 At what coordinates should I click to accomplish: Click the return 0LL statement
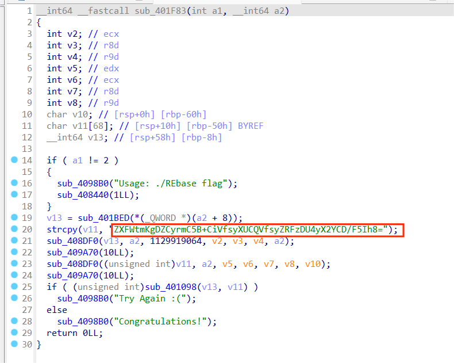75,333
